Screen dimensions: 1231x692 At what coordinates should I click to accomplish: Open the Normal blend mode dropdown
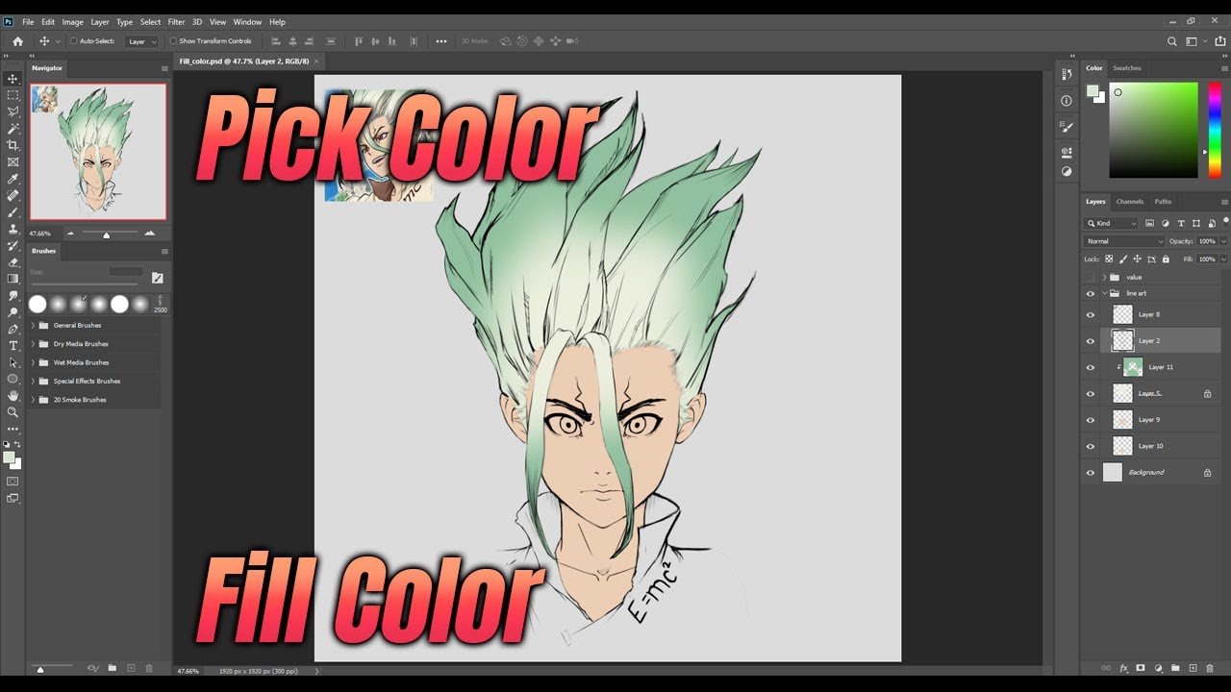tap(1124, 241)
